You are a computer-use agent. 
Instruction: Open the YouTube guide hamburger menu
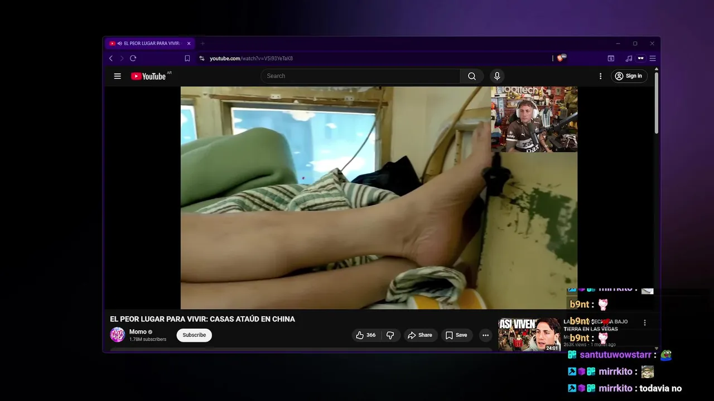(117, 76)
